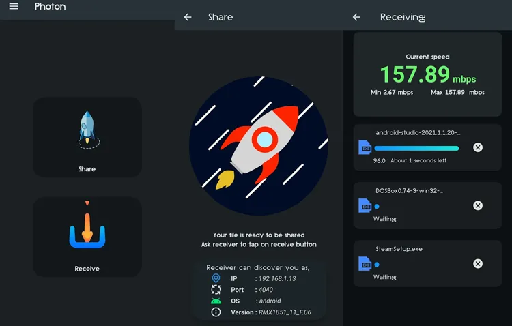512x326 pixels.
Task: Click the 96.0 progress percentage
Action: point(380,160)
